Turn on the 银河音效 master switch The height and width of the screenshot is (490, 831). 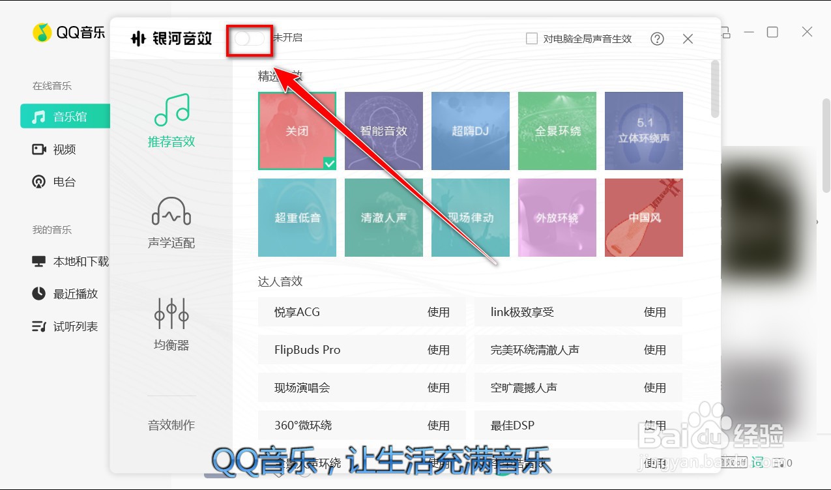(250, 39)
